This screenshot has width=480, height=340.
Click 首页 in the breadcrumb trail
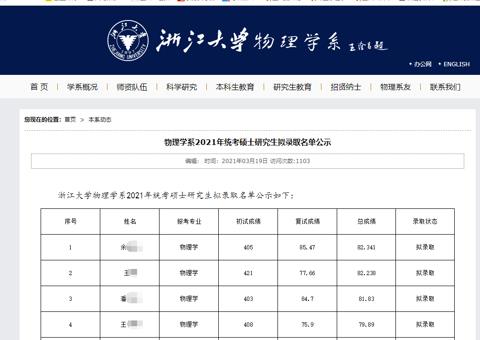click(70, 120)
